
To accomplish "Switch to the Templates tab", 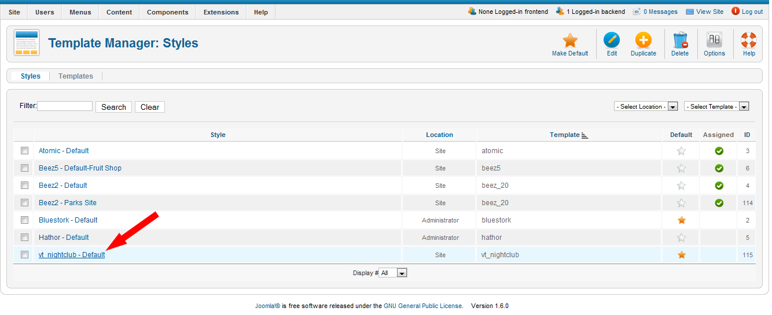I will point(76,76).
